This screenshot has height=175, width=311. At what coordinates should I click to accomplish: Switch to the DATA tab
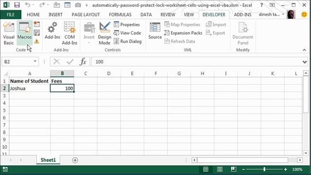[x=146, y=15]
